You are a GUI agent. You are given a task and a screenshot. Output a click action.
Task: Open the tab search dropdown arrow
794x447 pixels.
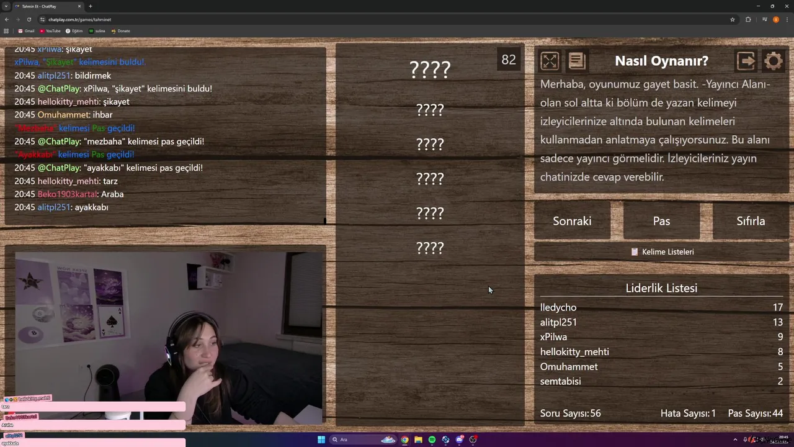(6, 6)
